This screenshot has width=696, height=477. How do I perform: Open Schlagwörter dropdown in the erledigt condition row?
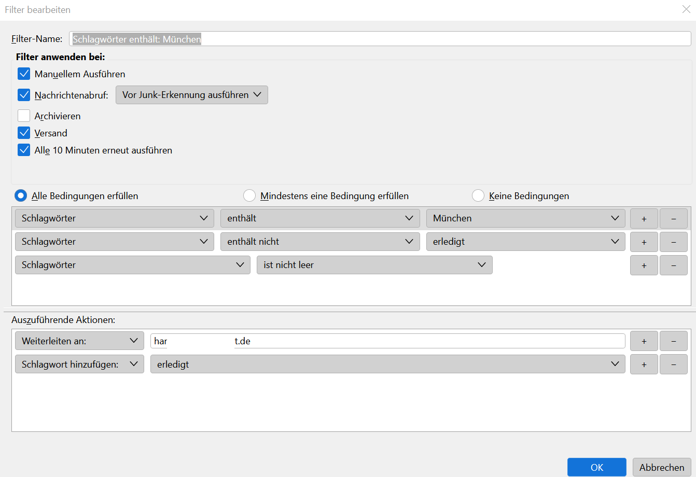pyautogui.click(x=115, y=242)
